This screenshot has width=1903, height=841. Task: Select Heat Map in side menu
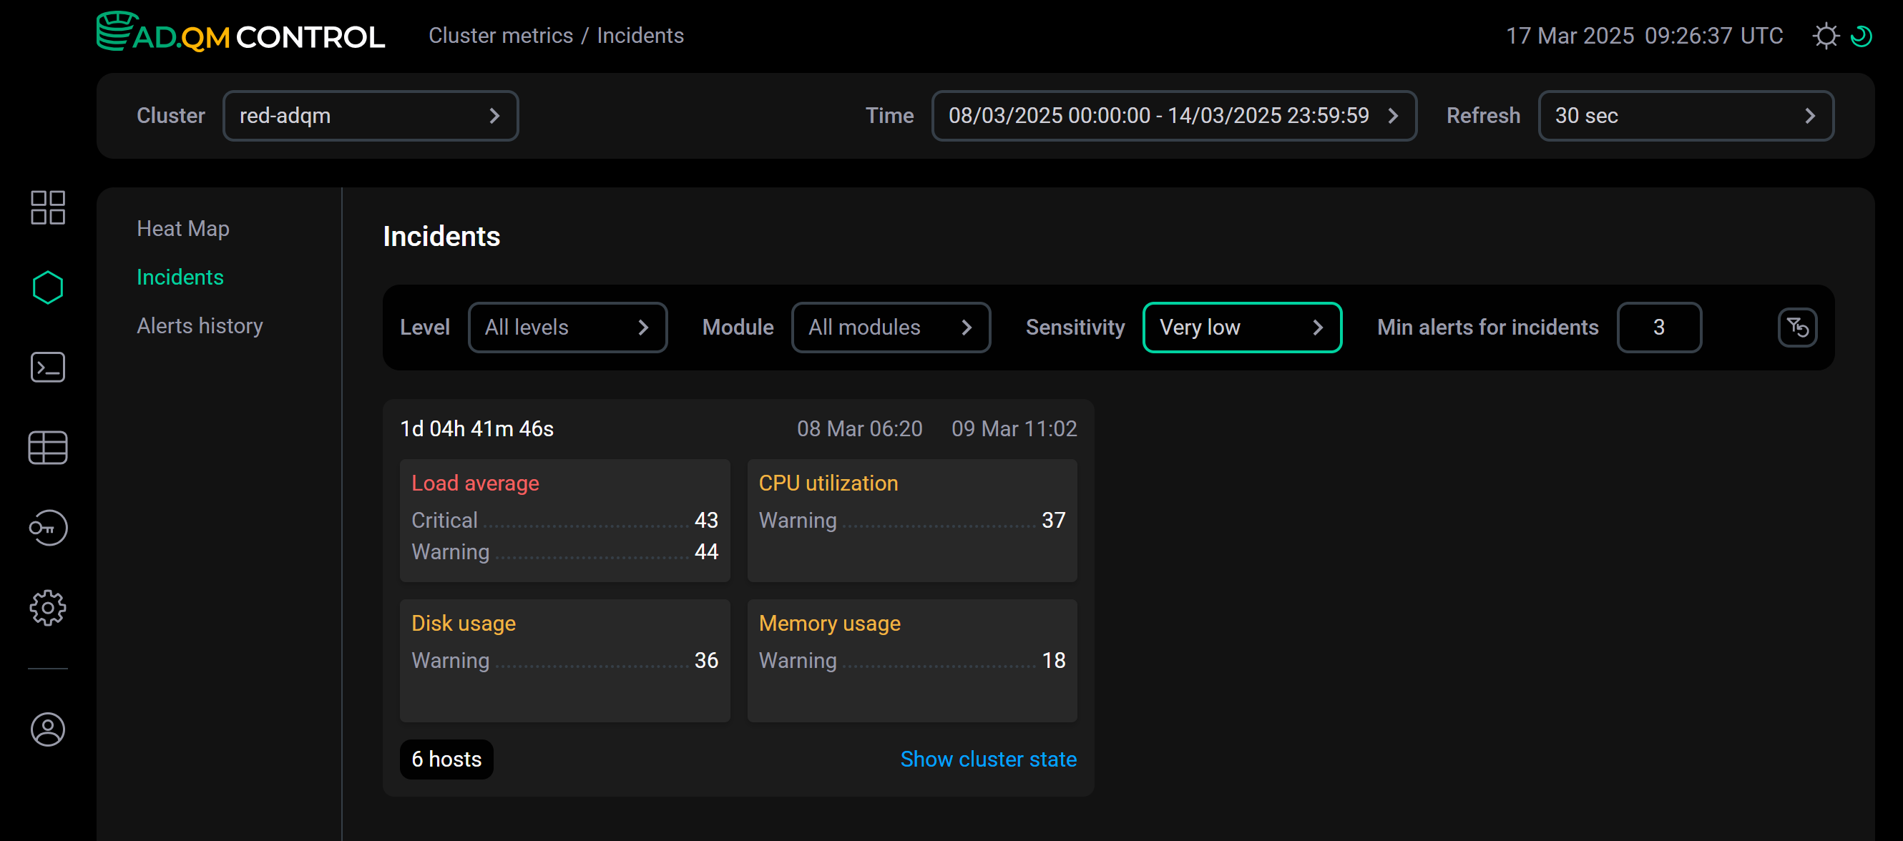[182, 229]
